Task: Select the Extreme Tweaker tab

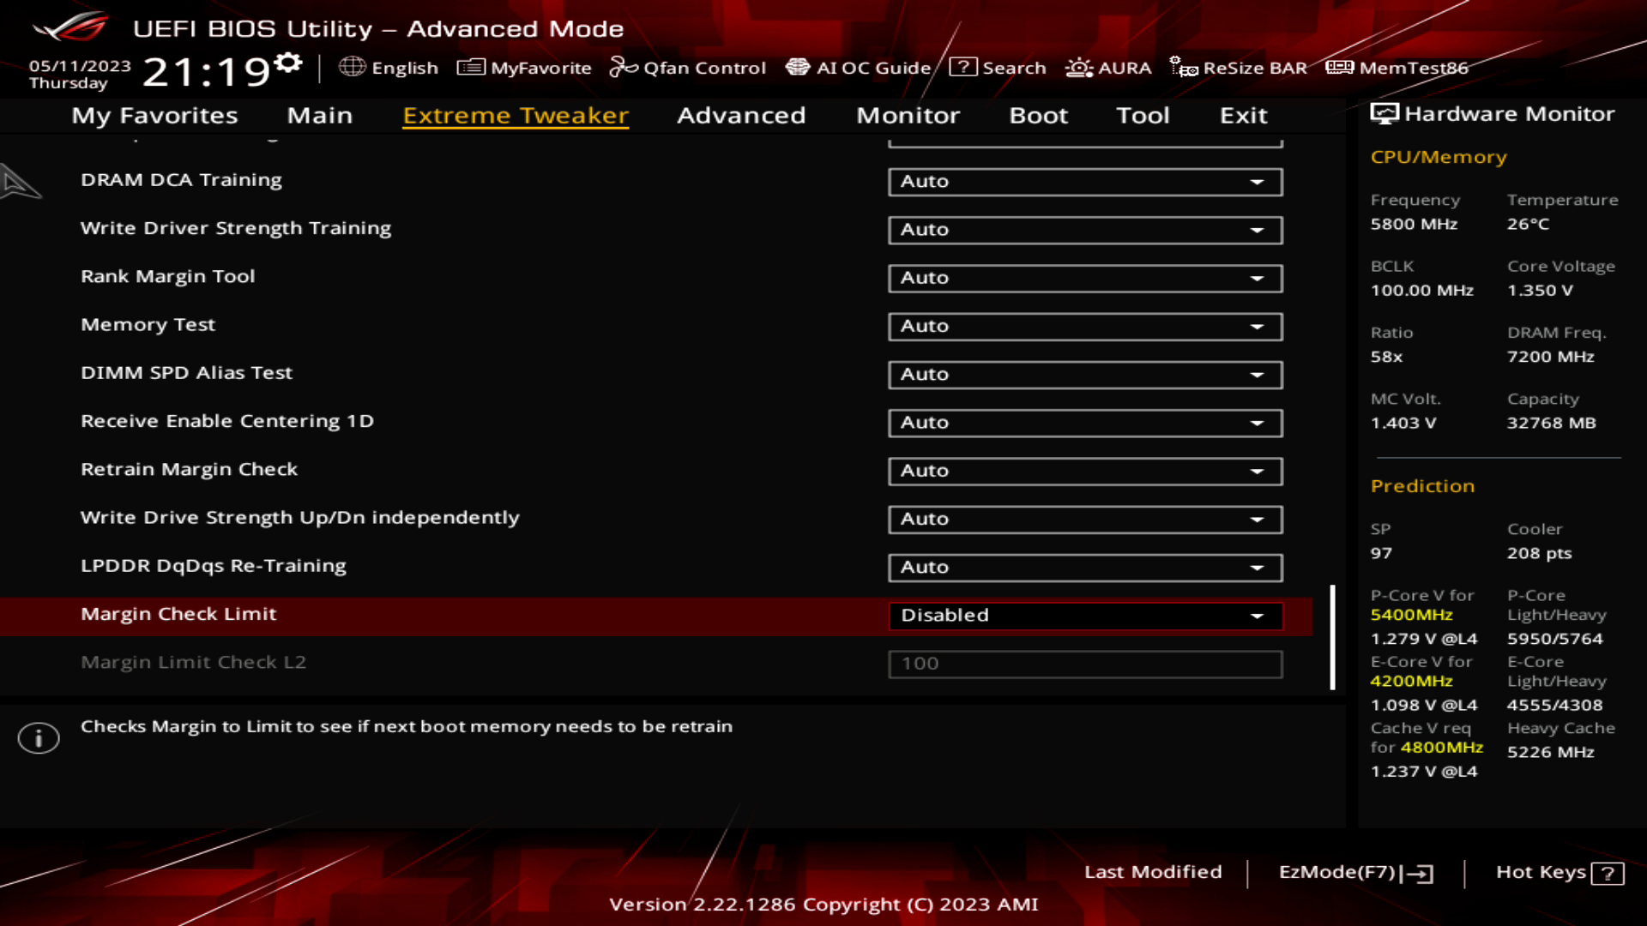Action: [x=514, y=114]
